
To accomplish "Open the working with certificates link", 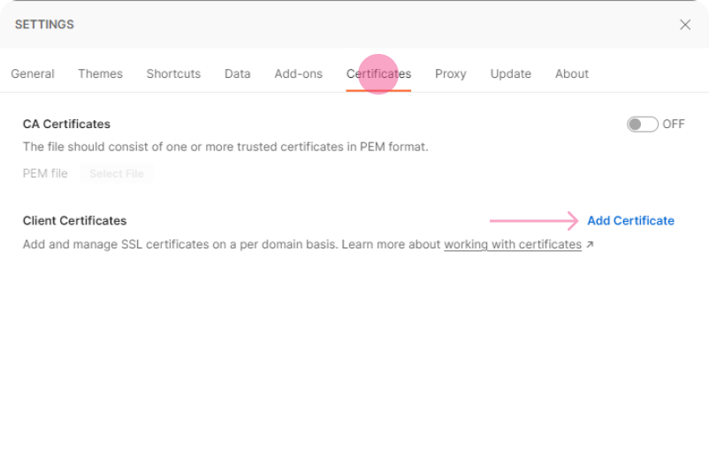I will coord(512,245).
